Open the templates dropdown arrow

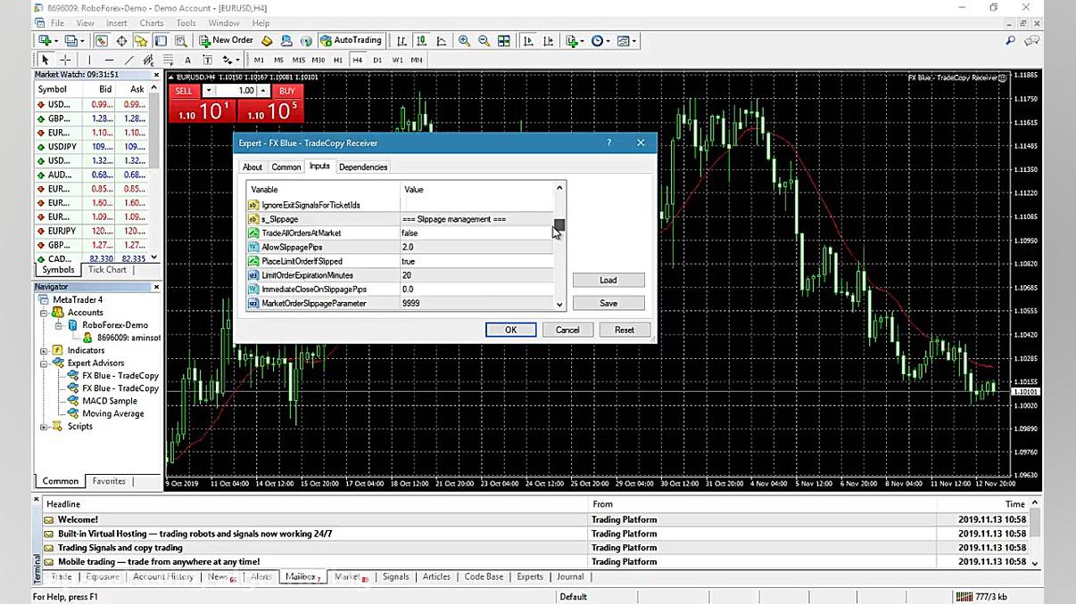[x=635, y=41]
